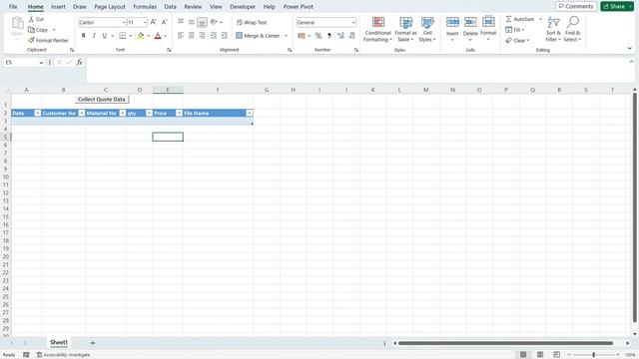Open the File menu

coord(13,7)
